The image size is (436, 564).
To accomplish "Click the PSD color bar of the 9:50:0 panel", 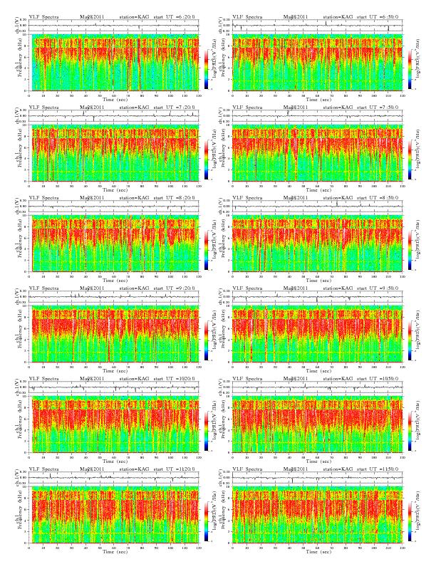I will [x=410, y=340].
